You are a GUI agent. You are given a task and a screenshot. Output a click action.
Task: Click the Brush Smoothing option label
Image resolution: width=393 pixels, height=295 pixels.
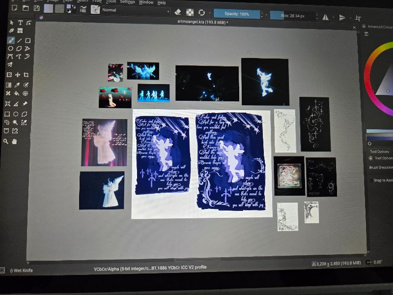coord(381,167)
